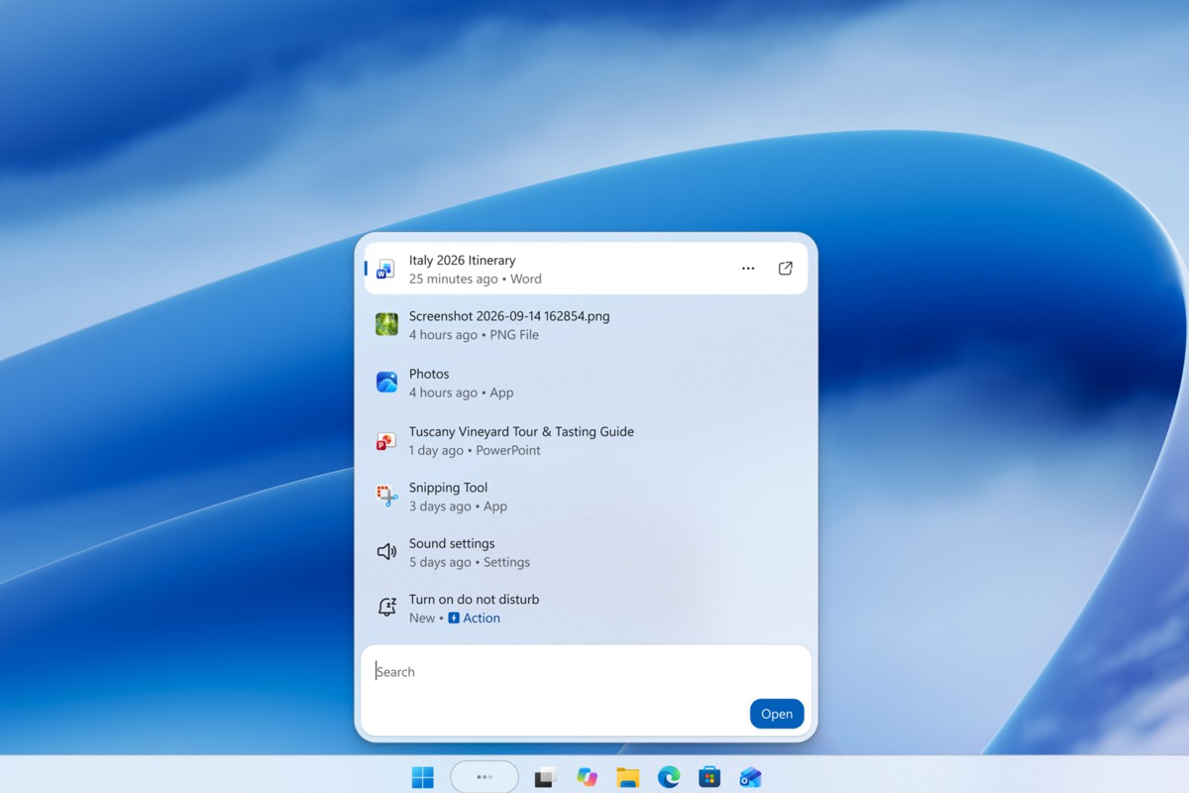Click the '25 minutes ago • Word' subtitle
This screenshot has height=793, width=1189.
click(x=476, y=279)
